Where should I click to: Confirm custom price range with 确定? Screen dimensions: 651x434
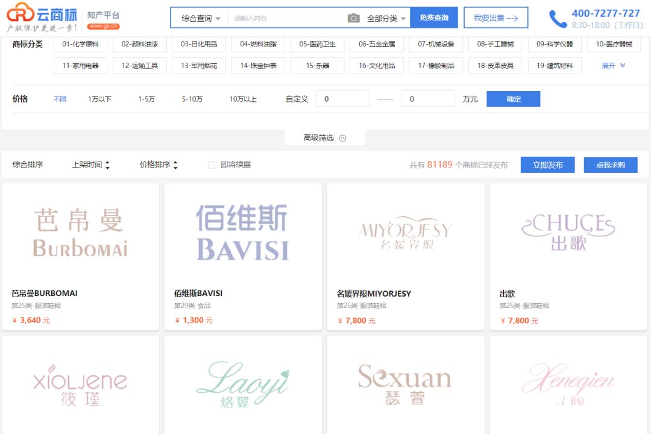click(513, 99)
